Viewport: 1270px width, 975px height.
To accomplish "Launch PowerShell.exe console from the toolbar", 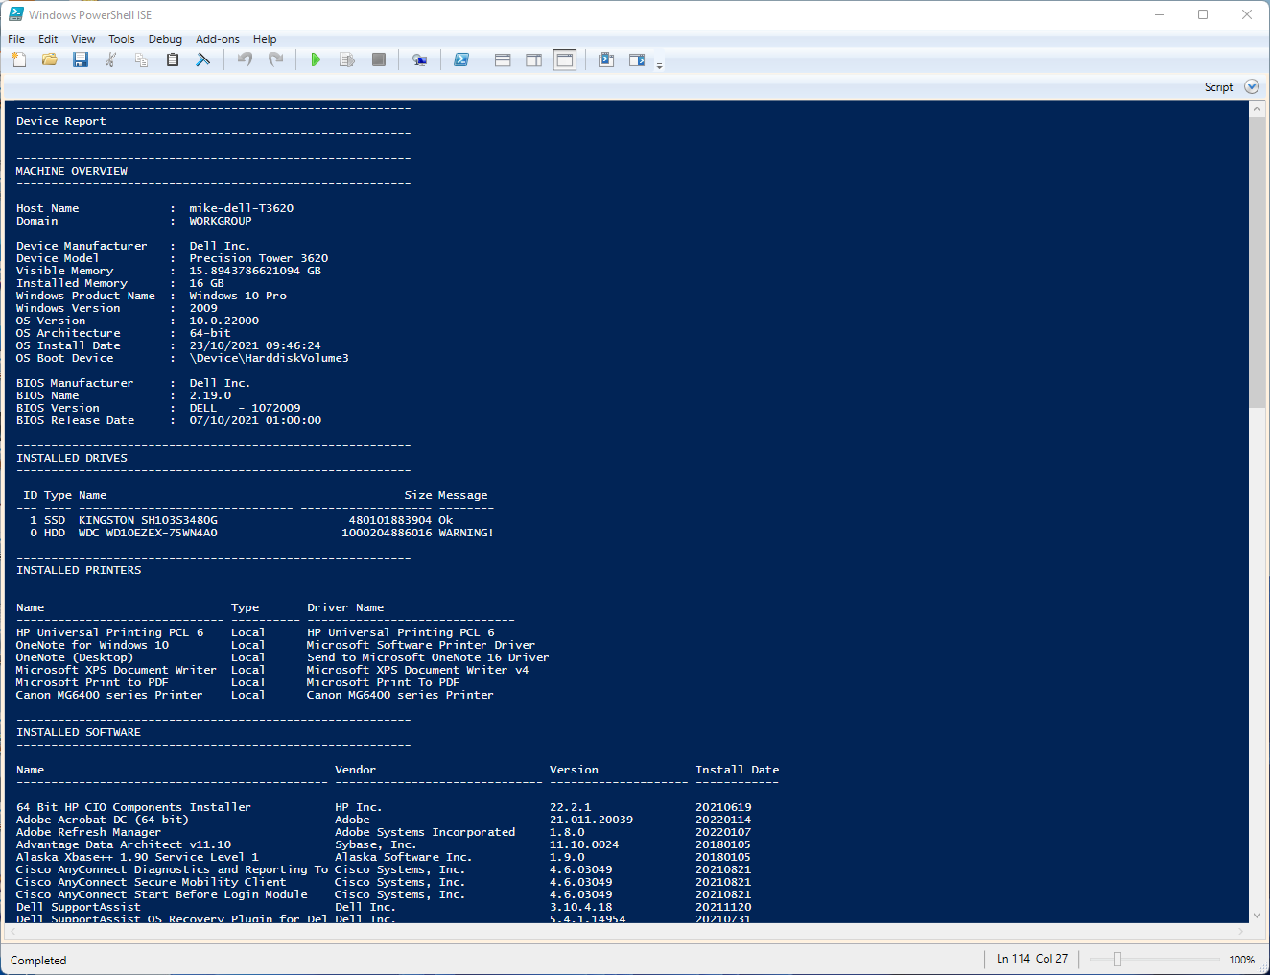I will click(x=461, y=59).
